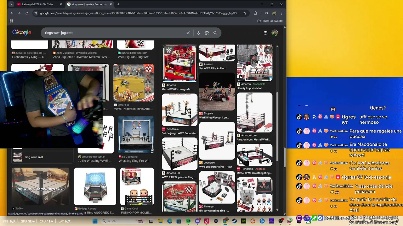Close the Iceberg del 2025 YouTube tab
Image resolution: width=403 pixels, height=226 pixels.
coord(61,4)
